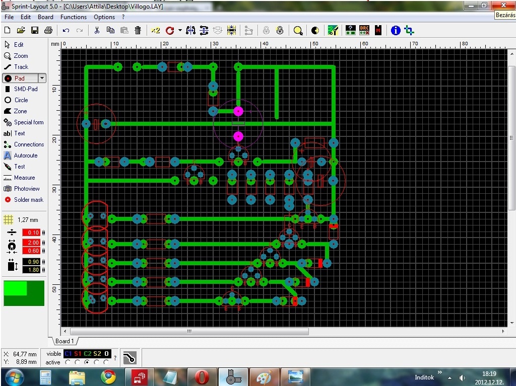
Task: Click the Connections tool button
Action: (x=29, y=144)
